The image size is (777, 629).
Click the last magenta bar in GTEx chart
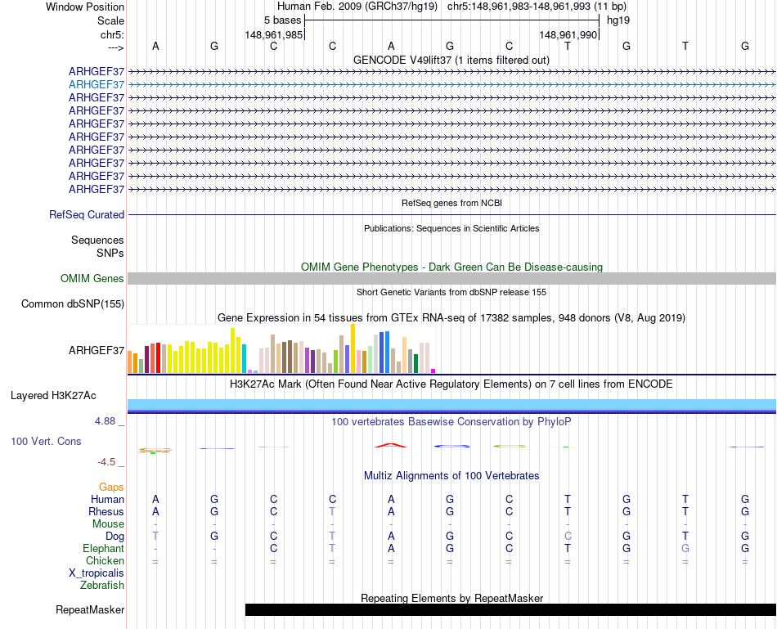433,371
